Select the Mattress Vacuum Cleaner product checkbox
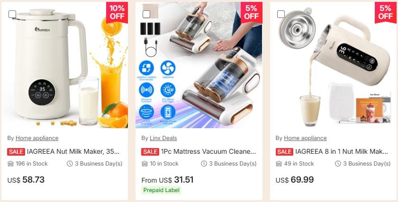398x202 pixels. [146, 15]
